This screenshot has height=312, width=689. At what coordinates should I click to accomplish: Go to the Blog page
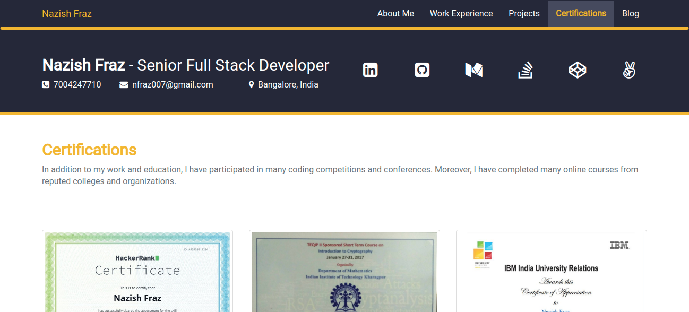click(631, 13)
